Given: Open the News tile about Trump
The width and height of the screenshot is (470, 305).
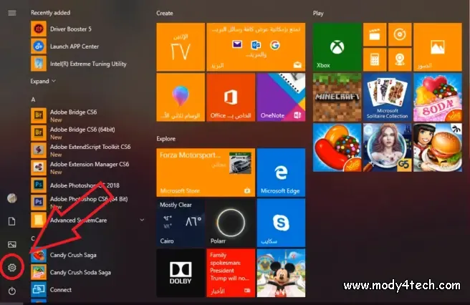Looking at the screenshot, I should coord(231,273).
